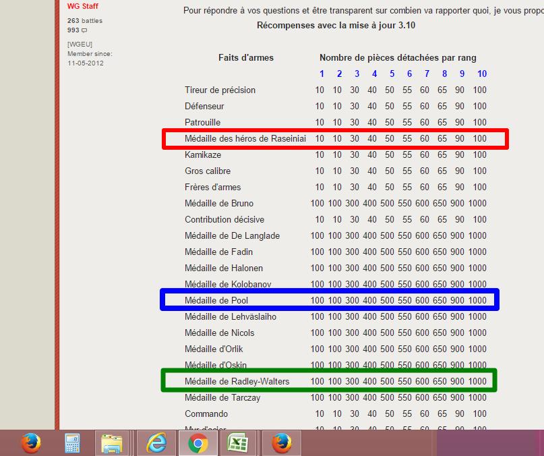The height and width of the screenshot is (456, 544).
Task: Select the Médaille de De Langlade label
Action: click(232, 236)
